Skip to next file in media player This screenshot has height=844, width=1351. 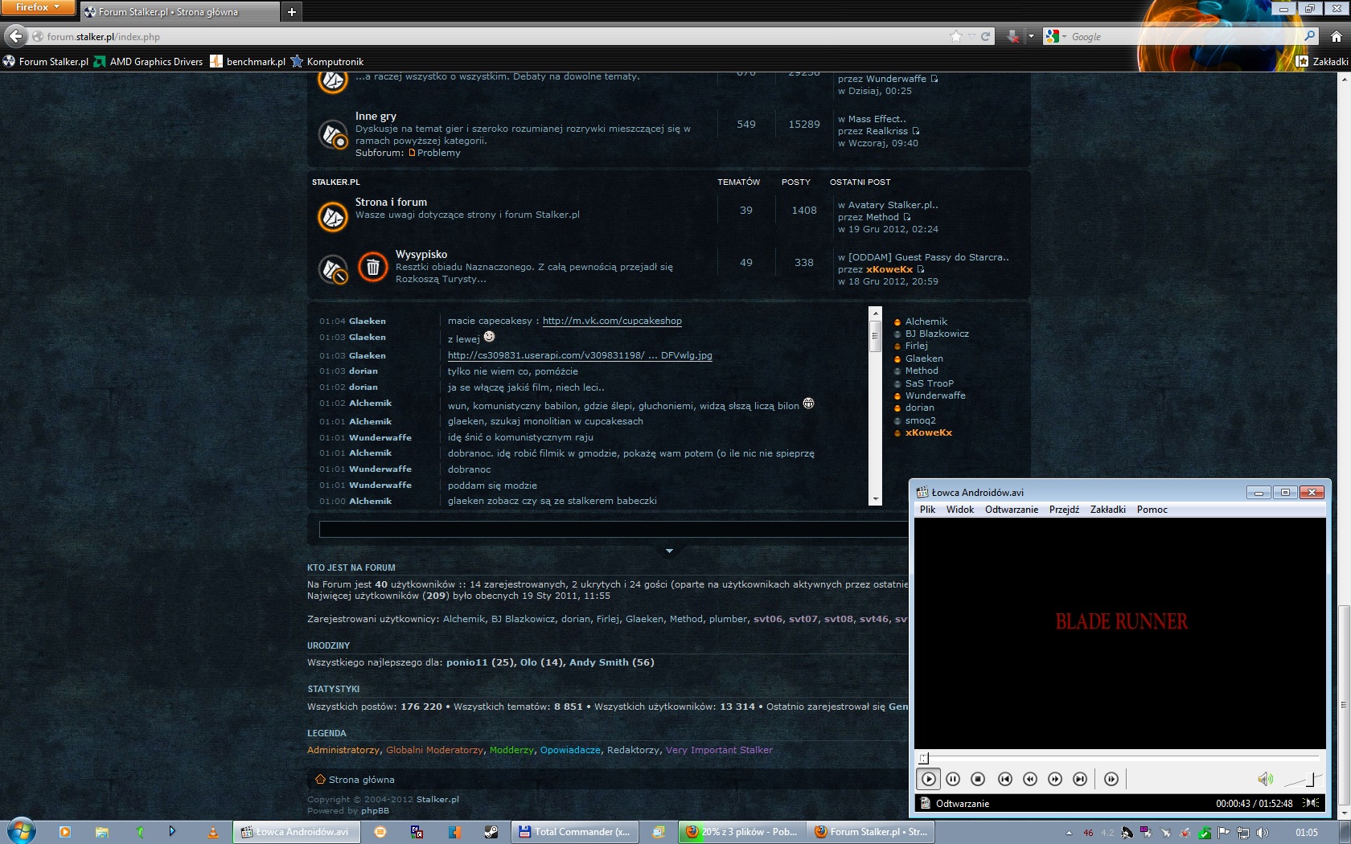(1080, 779)
